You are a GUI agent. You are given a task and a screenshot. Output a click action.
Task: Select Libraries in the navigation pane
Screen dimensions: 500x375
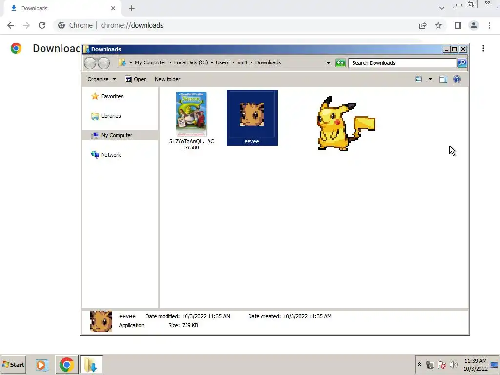(106, 116)
